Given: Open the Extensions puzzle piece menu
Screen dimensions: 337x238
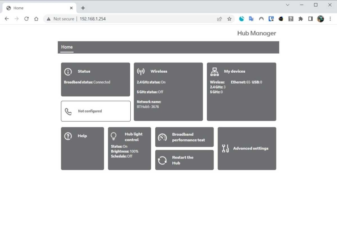Looking at the screenshot, I should pos(300,19).
